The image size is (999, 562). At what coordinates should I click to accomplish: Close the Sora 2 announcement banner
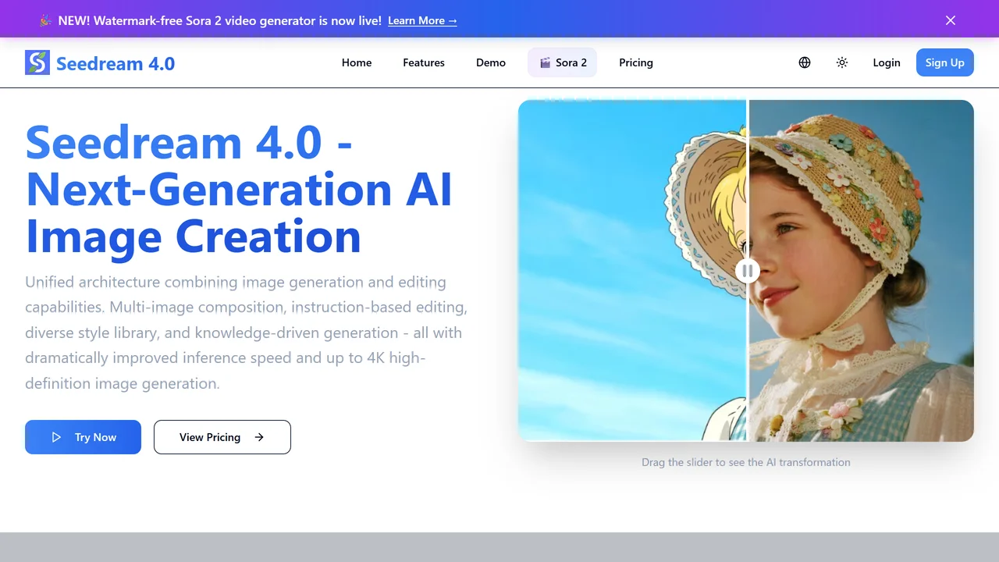[x=951, y=20]
